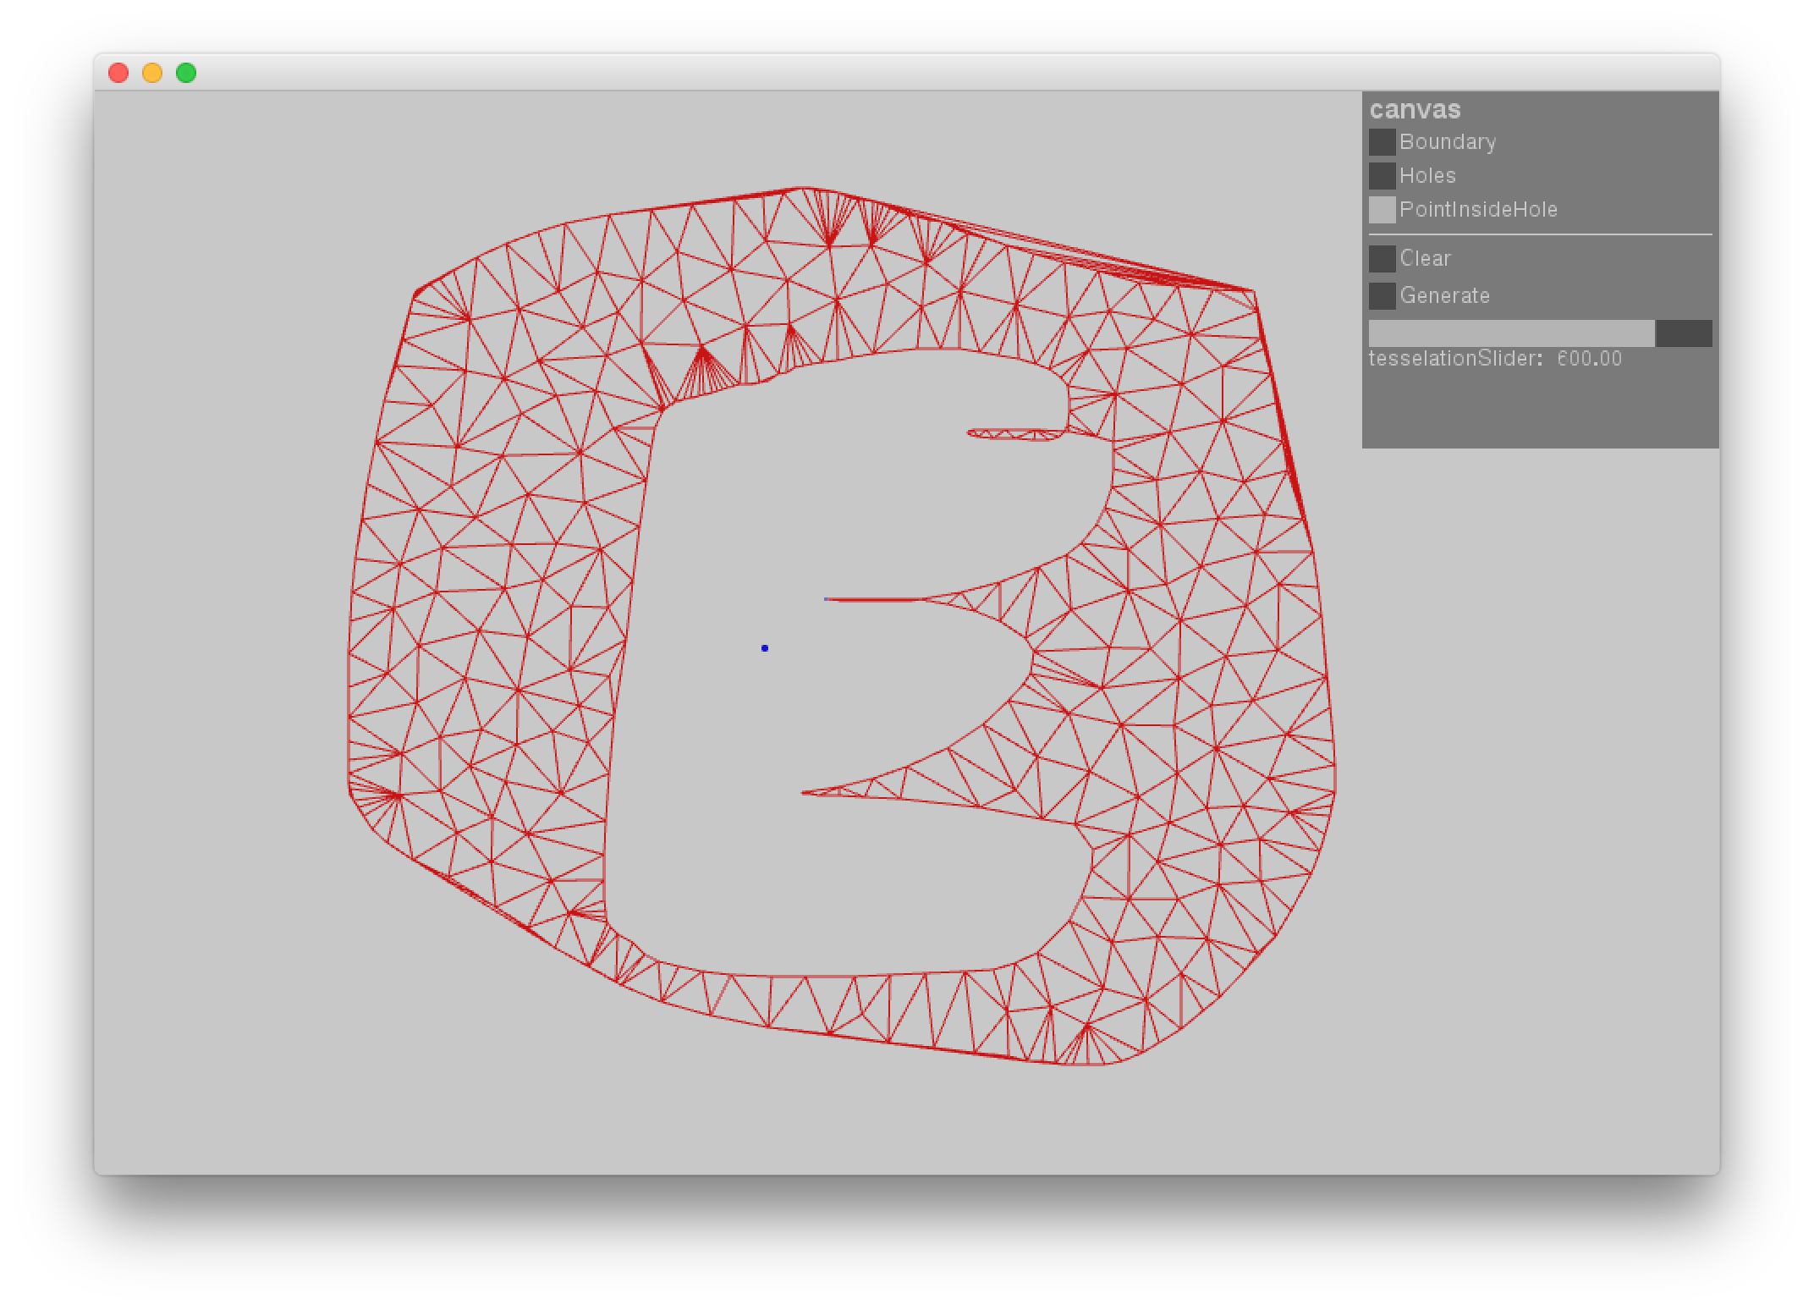
Task: Enable the Holes toggle box
Action: pos(1382,176)
